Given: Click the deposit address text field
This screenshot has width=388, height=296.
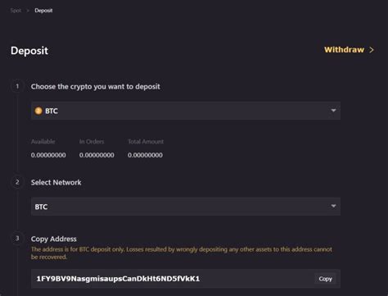Looking at the screenshot, I should tap(186, 279).
